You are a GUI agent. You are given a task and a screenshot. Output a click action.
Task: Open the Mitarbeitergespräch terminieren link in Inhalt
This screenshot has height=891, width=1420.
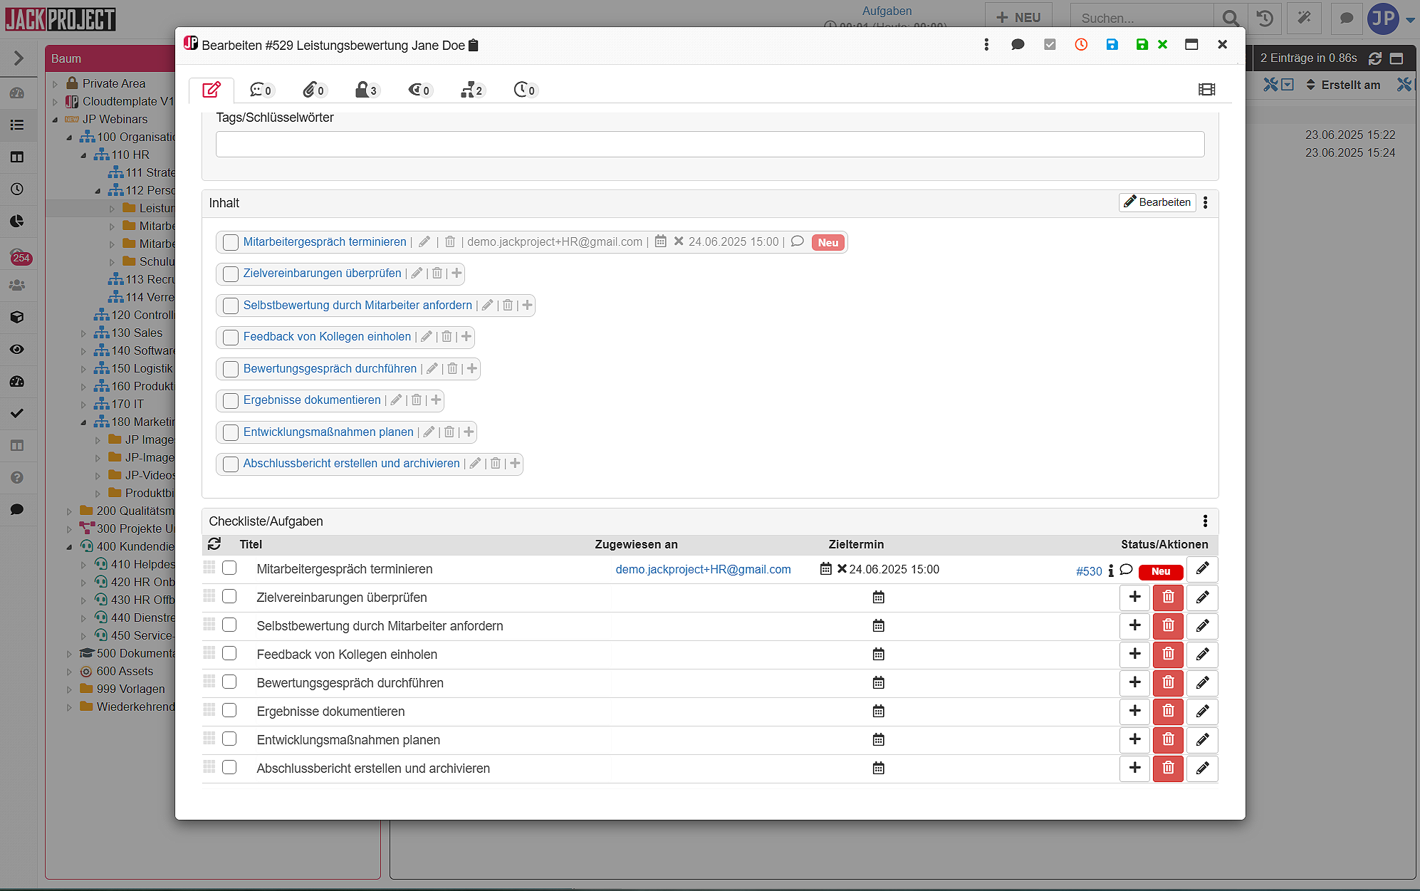tap(325, 242)
